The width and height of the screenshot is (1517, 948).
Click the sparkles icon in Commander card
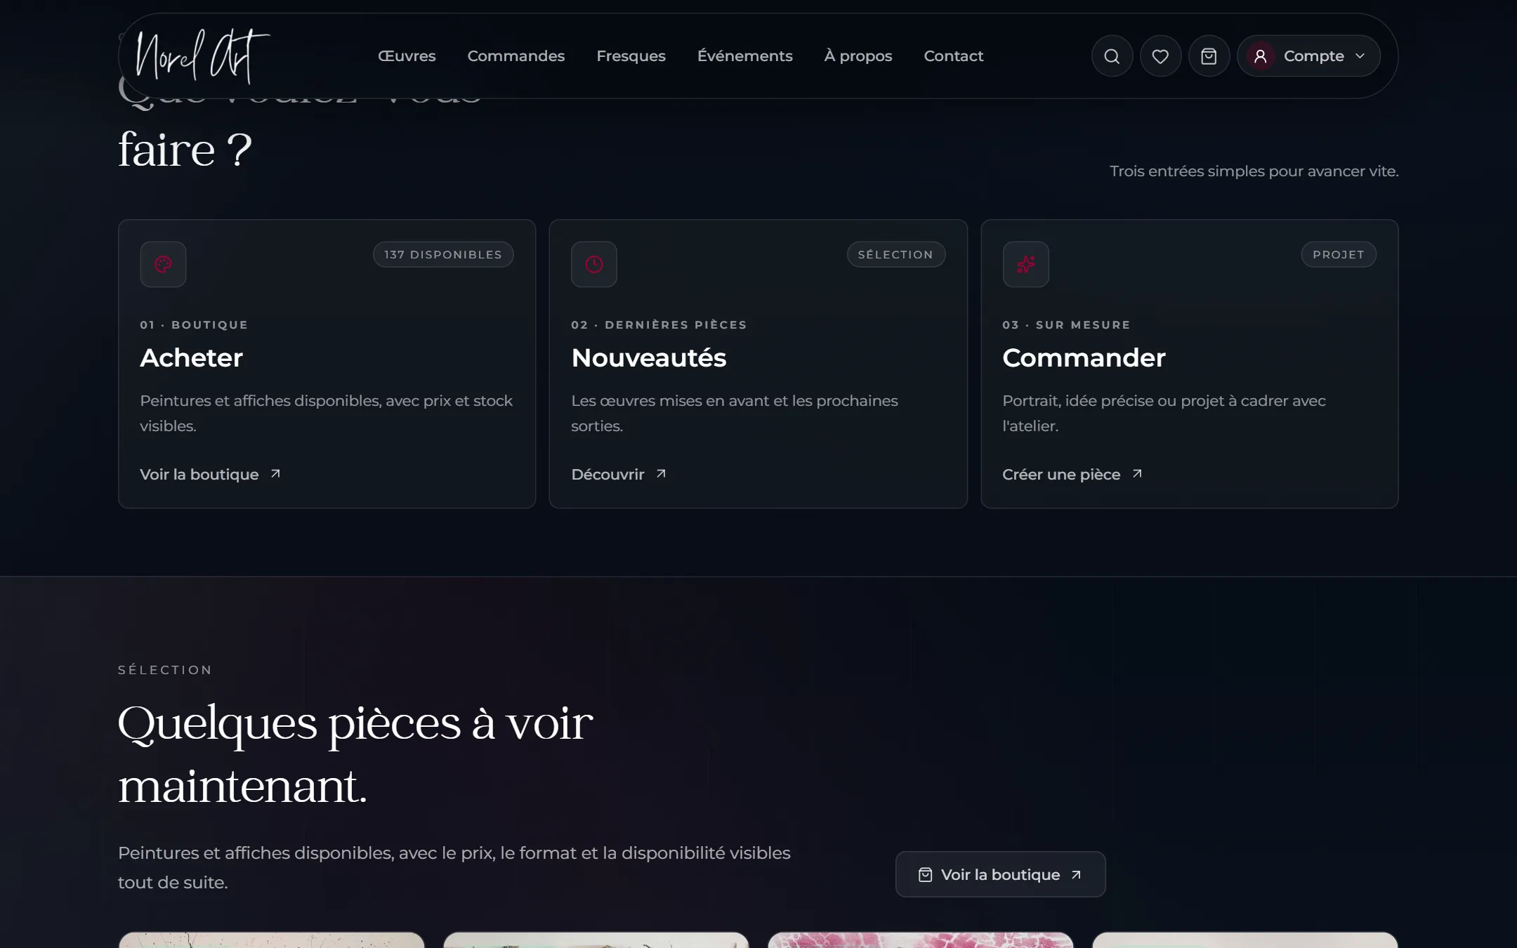coord(1025,264)
